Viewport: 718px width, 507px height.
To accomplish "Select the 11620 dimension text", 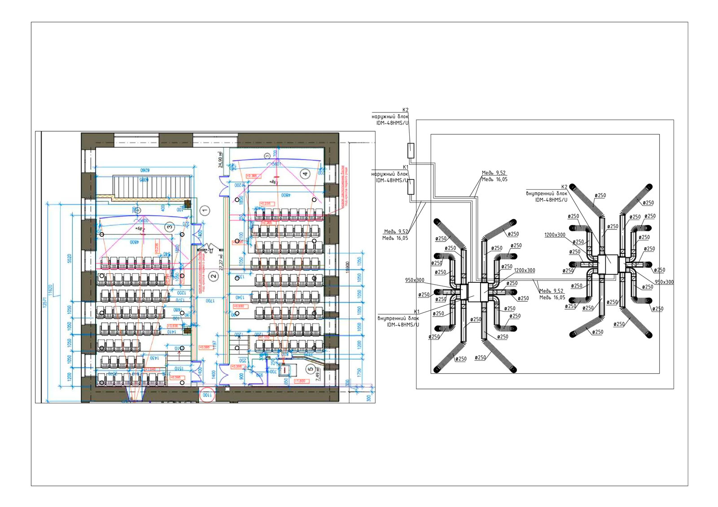I will [x=51, y=290].
